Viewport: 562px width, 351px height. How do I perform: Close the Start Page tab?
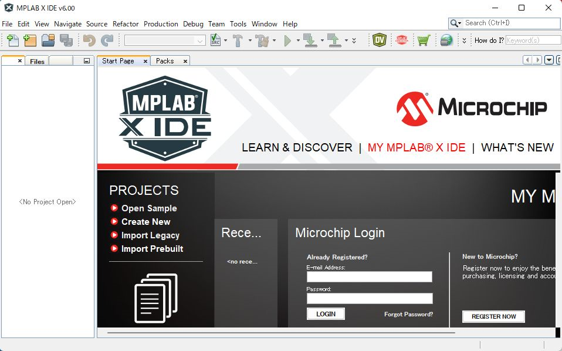(145, 61)
